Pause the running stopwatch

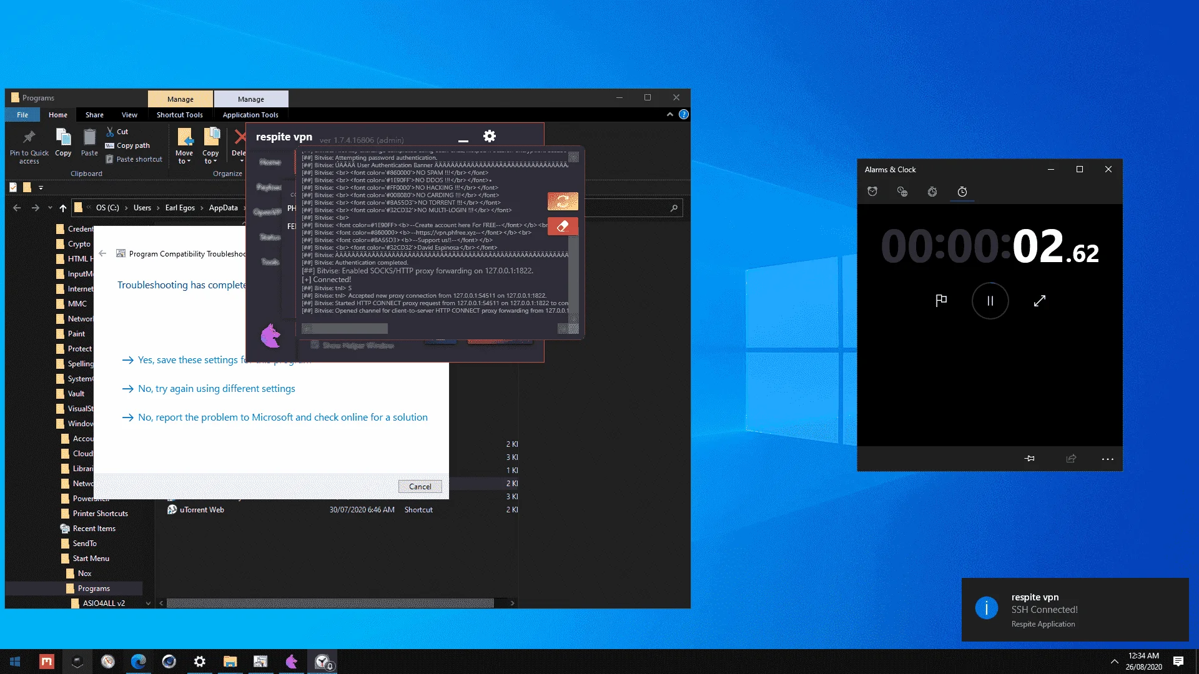coord(990,301)
